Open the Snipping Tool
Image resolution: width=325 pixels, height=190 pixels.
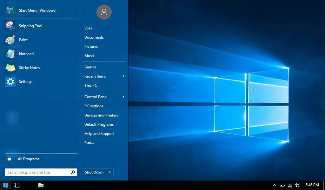(30, 26)
